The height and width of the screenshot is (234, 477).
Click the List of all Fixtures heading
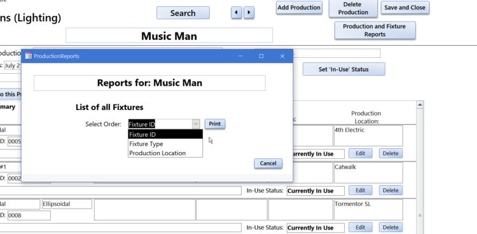pos(109,107)
